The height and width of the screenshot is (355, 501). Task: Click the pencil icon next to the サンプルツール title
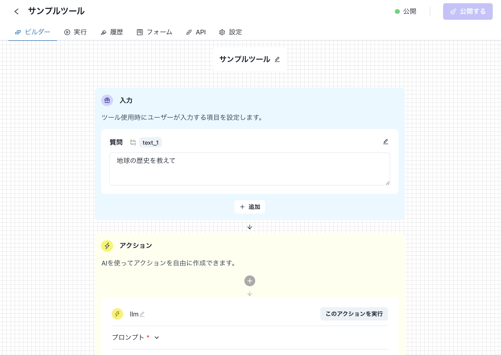pos(277,59)
